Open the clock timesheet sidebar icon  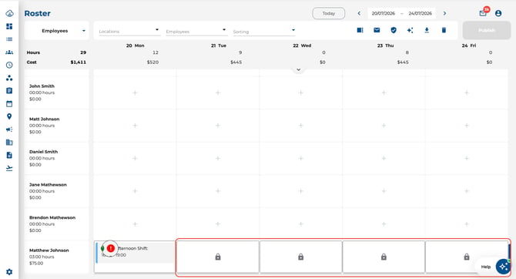pyautogui.click(x=9, y=65)
